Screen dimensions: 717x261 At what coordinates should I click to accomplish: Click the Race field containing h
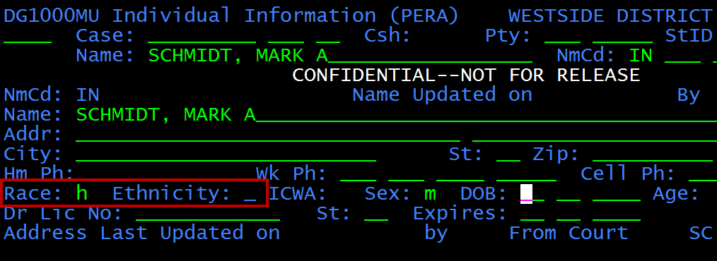point(82,194)
